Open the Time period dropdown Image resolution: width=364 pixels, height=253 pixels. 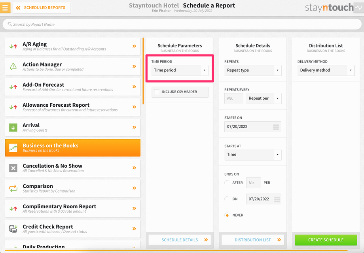(180, 70)
